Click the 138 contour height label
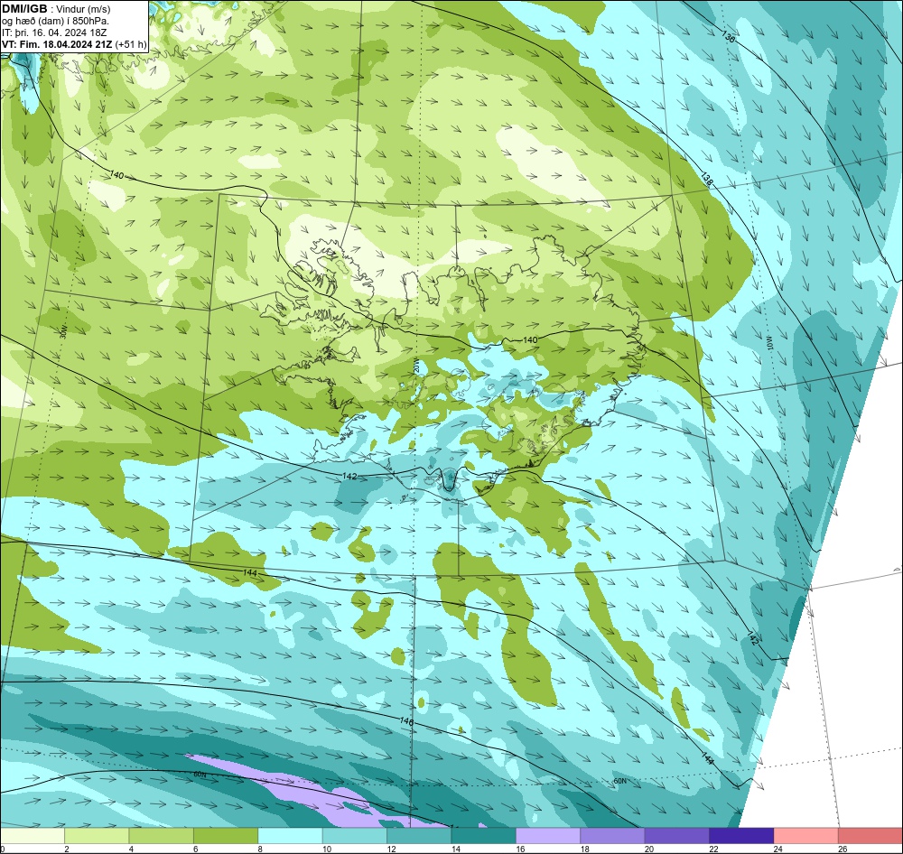 708,179
